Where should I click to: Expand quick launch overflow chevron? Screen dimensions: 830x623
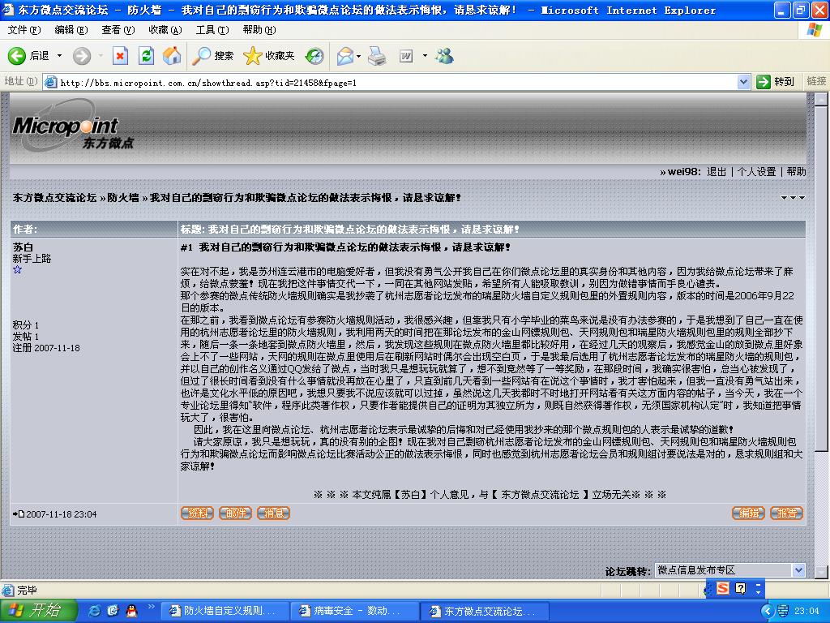(x=151, y=607)
